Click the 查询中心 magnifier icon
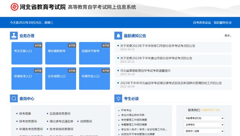 click(x=14, y=98)
